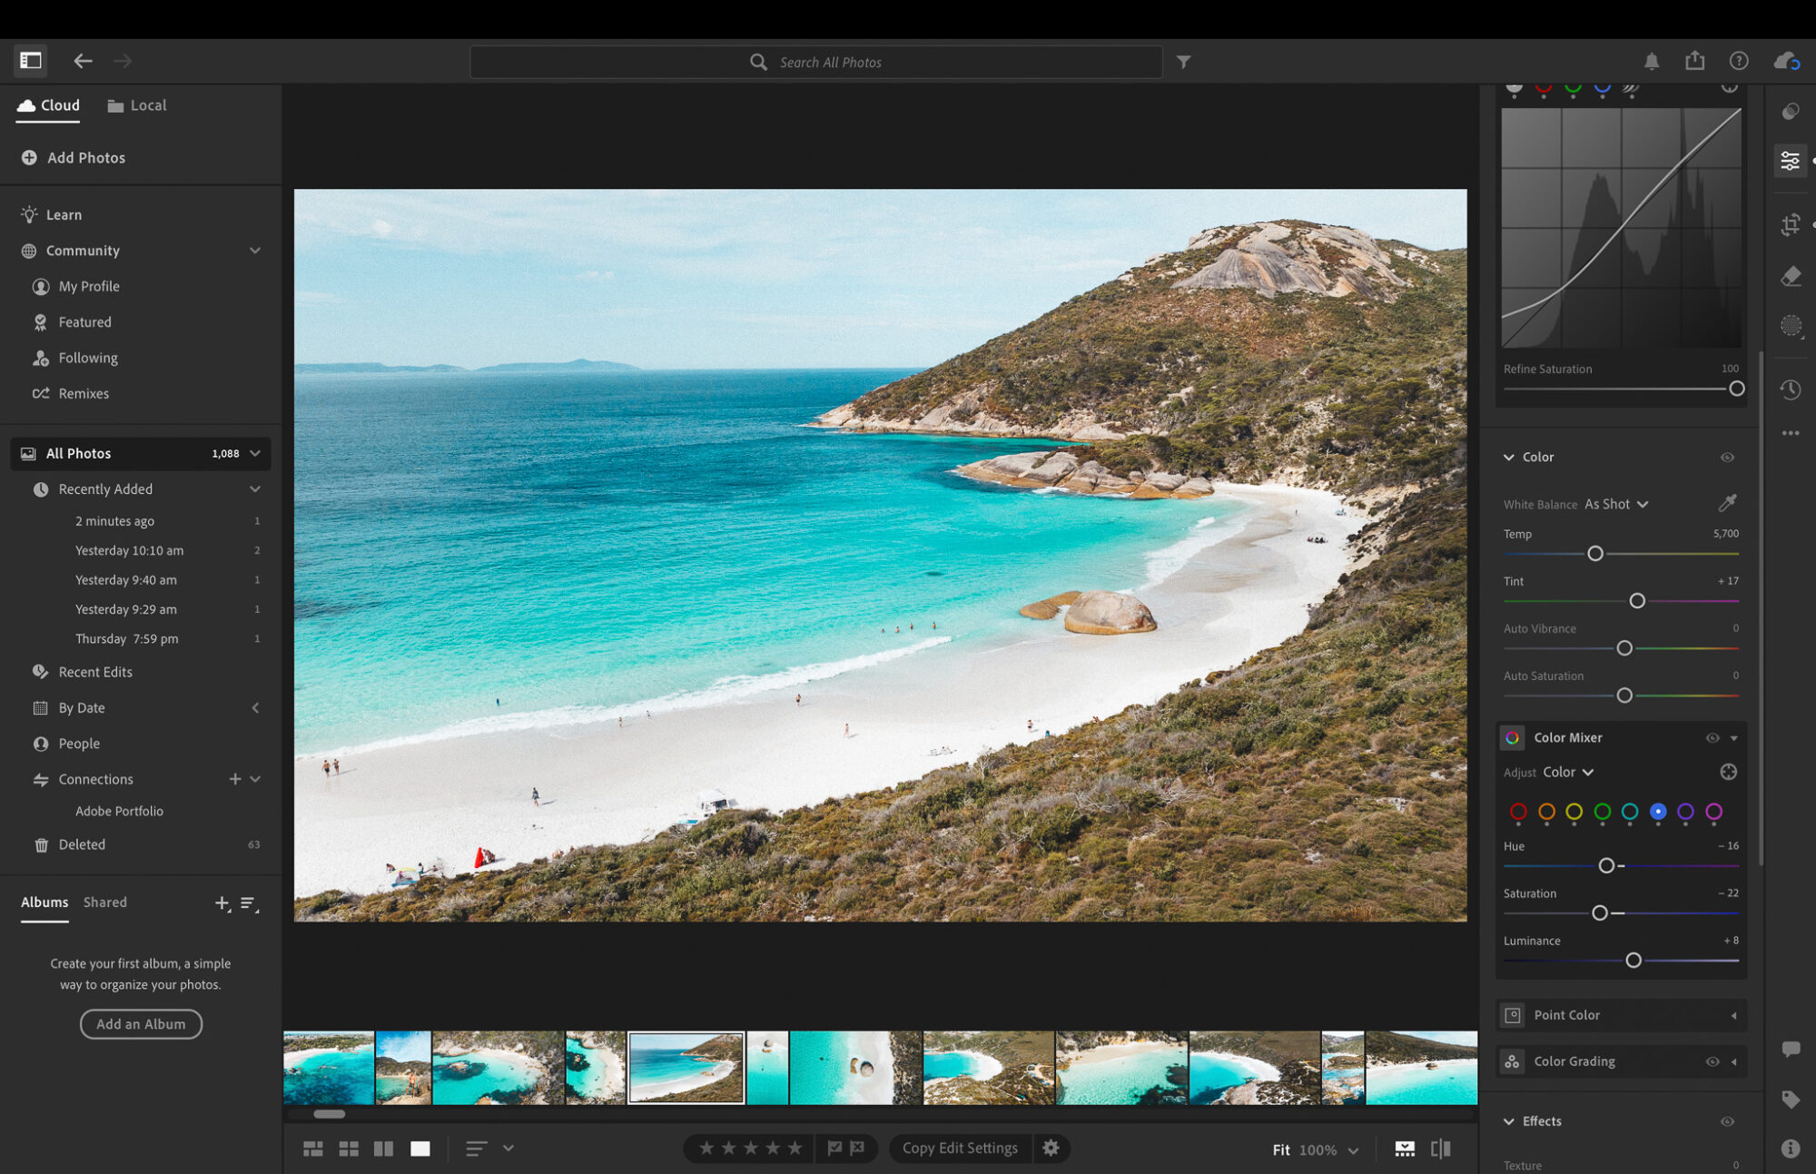The width and height of the screenshot is (1816, 1174).
Task: Expand the Point Color section
Action: 1735,1015
